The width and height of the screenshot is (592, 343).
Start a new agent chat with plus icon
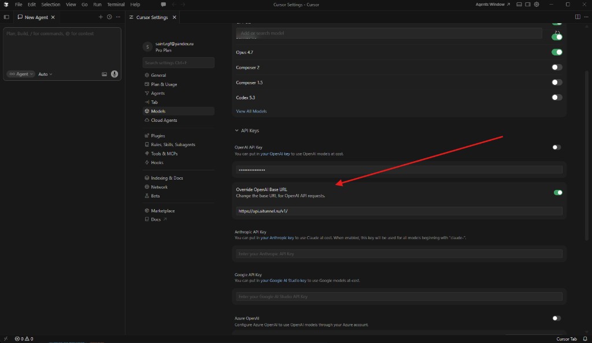[x=101, y=17]
